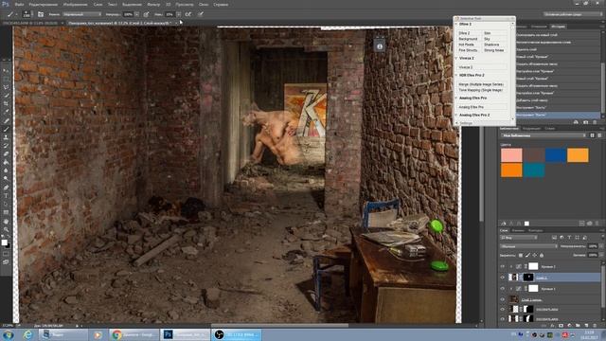The width and height of the screenshot is (606, 341).
Task: Open the File menu
Action: (19, 4)
